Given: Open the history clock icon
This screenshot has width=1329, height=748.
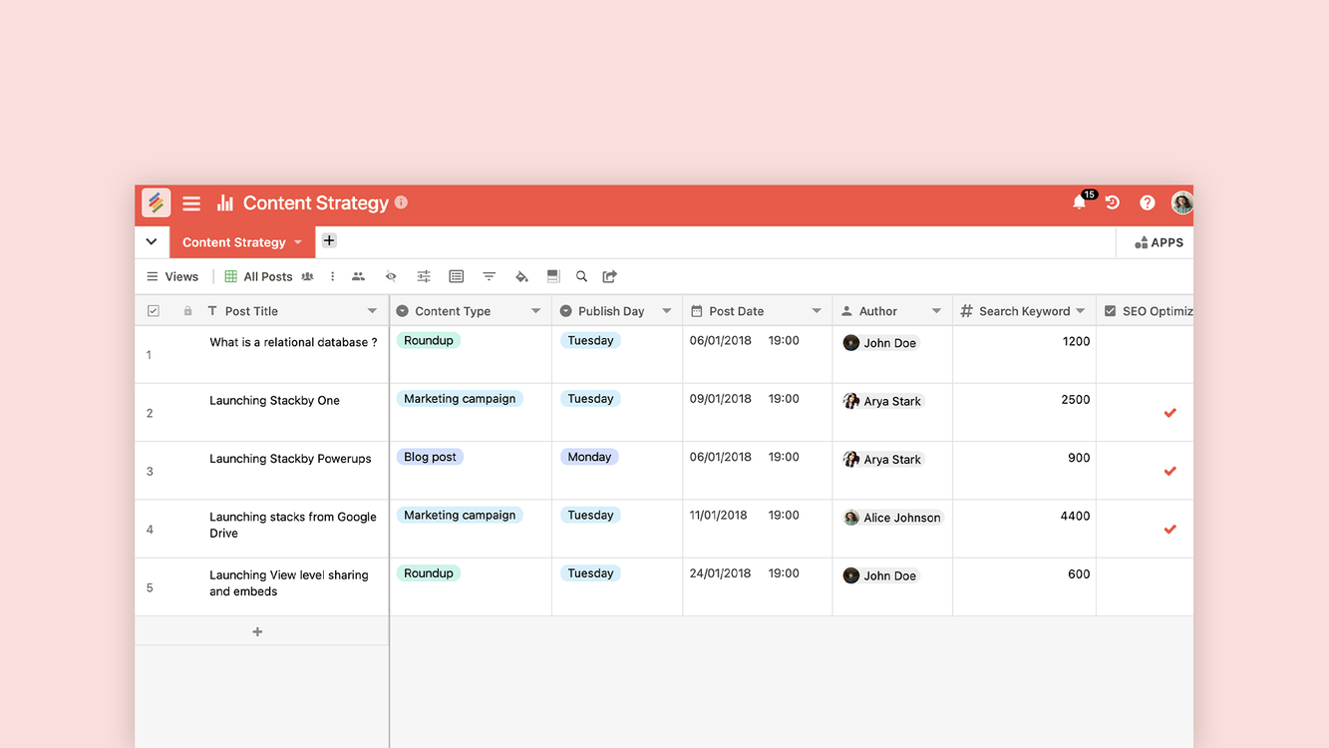Looking at the screenshot, I should coord(1113,202).
